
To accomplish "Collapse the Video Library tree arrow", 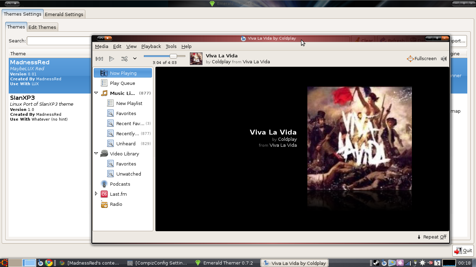I will pyautogui.click(x=96, y=153).
